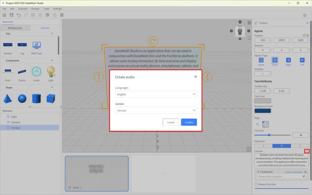Screen dimensions: 312x195
Task: Choose the Right appear type icon
Action: pyautogui.click(x=288, y=60)
